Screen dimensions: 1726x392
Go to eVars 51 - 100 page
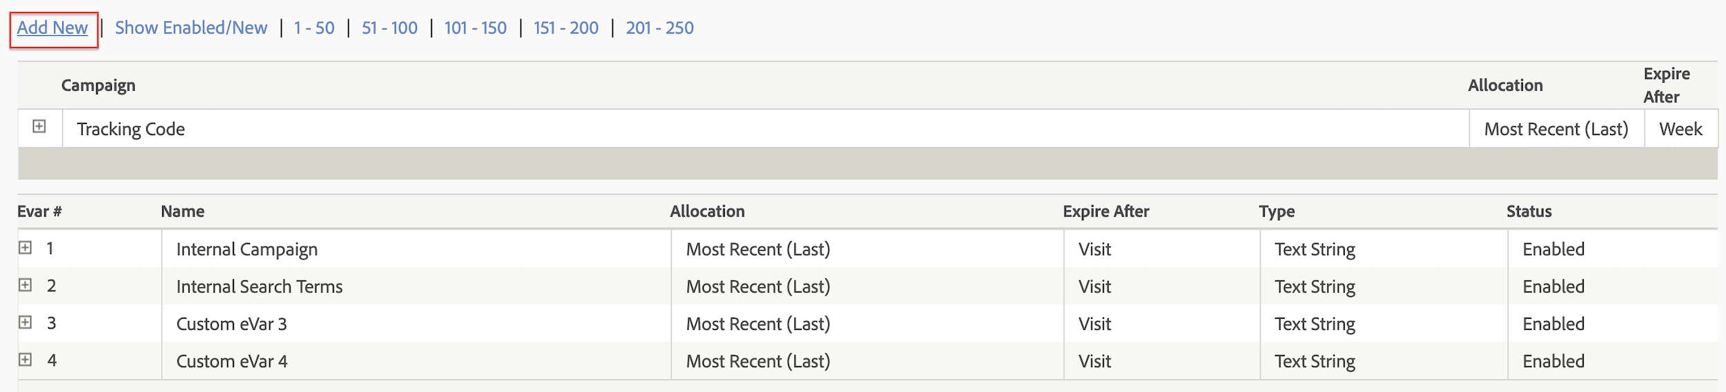(x=389, y=28)
